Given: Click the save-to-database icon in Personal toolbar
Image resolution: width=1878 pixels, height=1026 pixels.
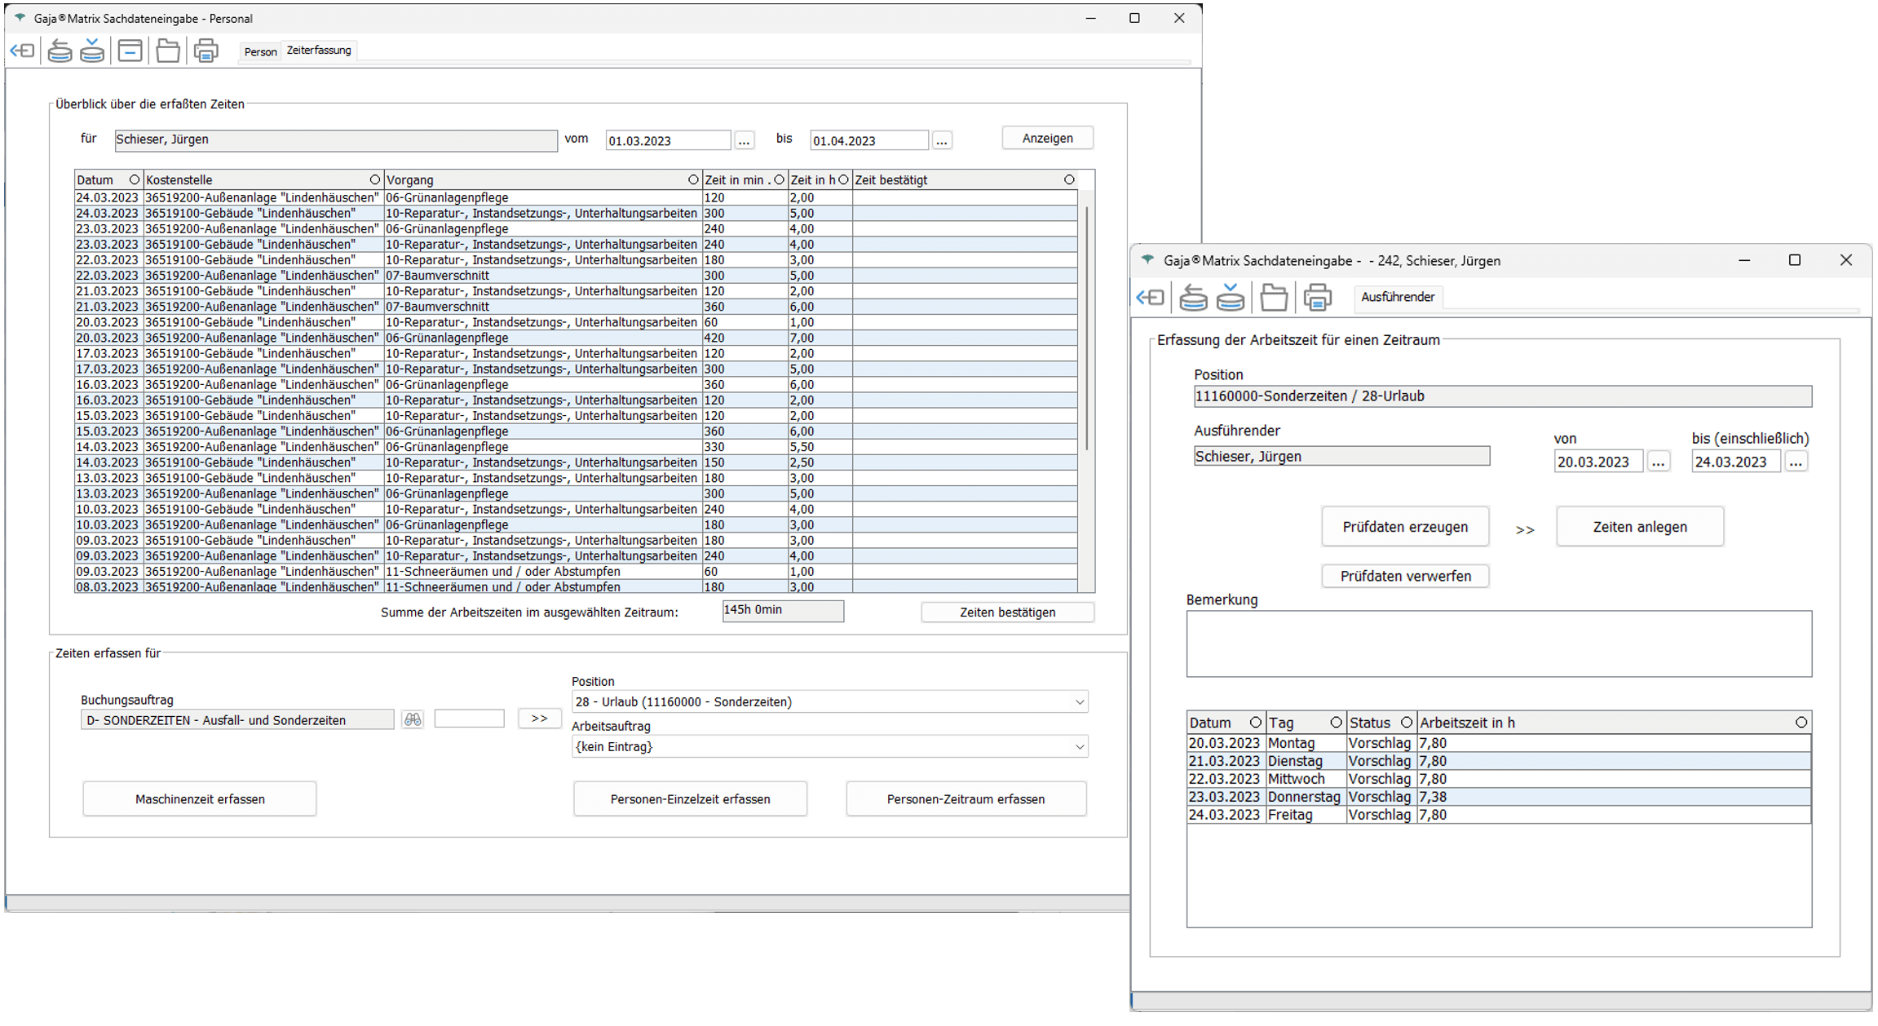Looking at the screenshot, I should click(92, 51).
